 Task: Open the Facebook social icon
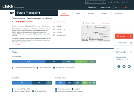[119, 66]
